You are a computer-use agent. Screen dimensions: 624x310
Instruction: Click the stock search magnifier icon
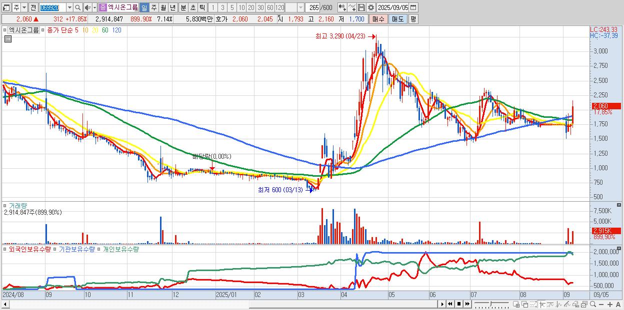(x=78, y=7)
